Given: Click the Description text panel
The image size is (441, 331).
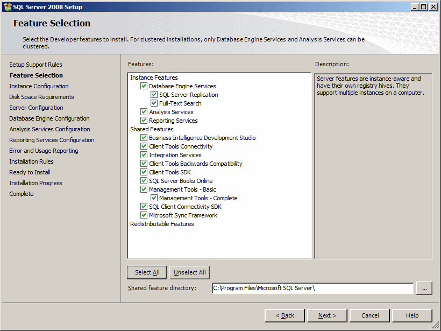Looking at the screenshot, I should click(x=373, y=166).
